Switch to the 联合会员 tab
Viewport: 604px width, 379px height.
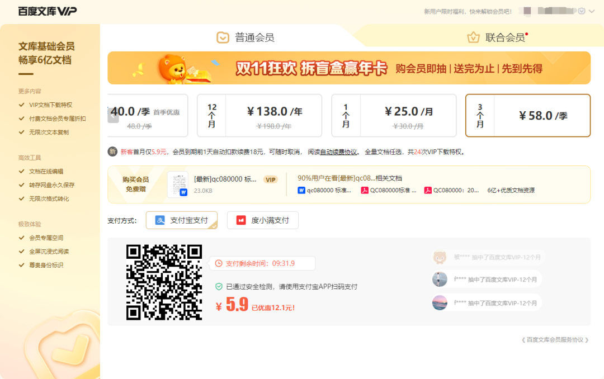tap(497, 37)
